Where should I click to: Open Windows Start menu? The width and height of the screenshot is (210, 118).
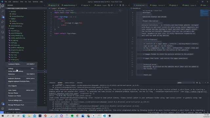pos(3,116)
